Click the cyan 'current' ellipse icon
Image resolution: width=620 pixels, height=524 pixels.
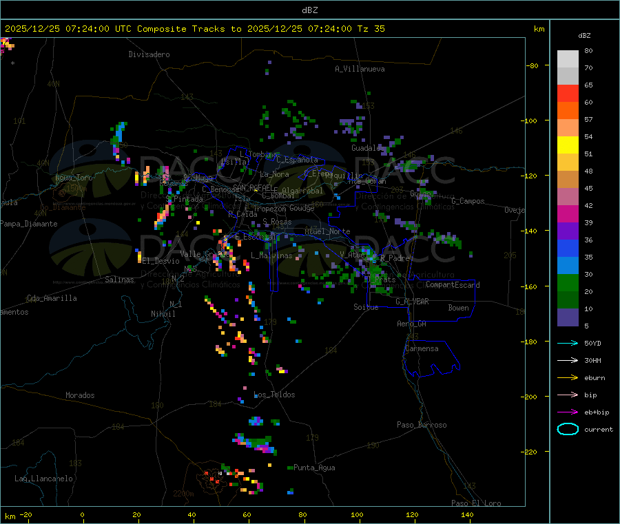click(567, 430)
